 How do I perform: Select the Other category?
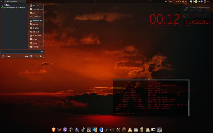[36, 43]
